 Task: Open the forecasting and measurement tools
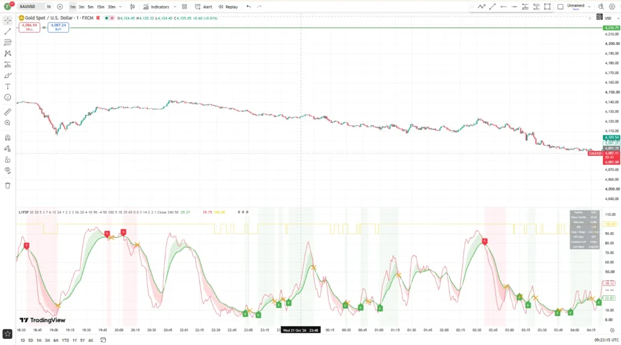click(7, 64)
